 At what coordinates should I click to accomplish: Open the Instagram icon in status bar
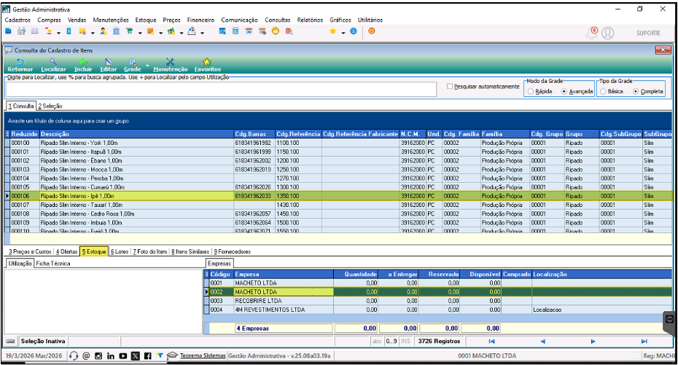click(x=98, y=356)
